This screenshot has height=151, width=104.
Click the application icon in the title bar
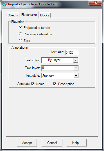point(4,4)
